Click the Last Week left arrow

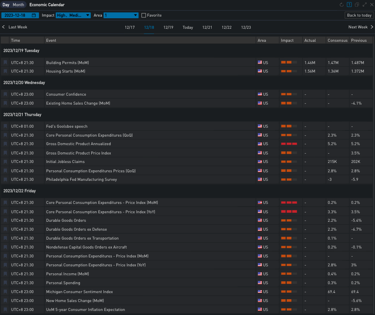pyautogui.click(x=4, y=27)
